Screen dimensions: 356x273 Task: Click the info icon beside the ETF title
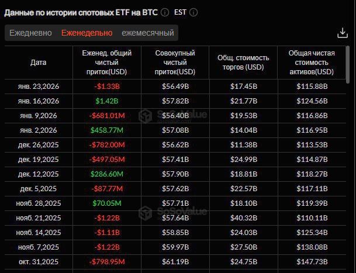(165, 12)
